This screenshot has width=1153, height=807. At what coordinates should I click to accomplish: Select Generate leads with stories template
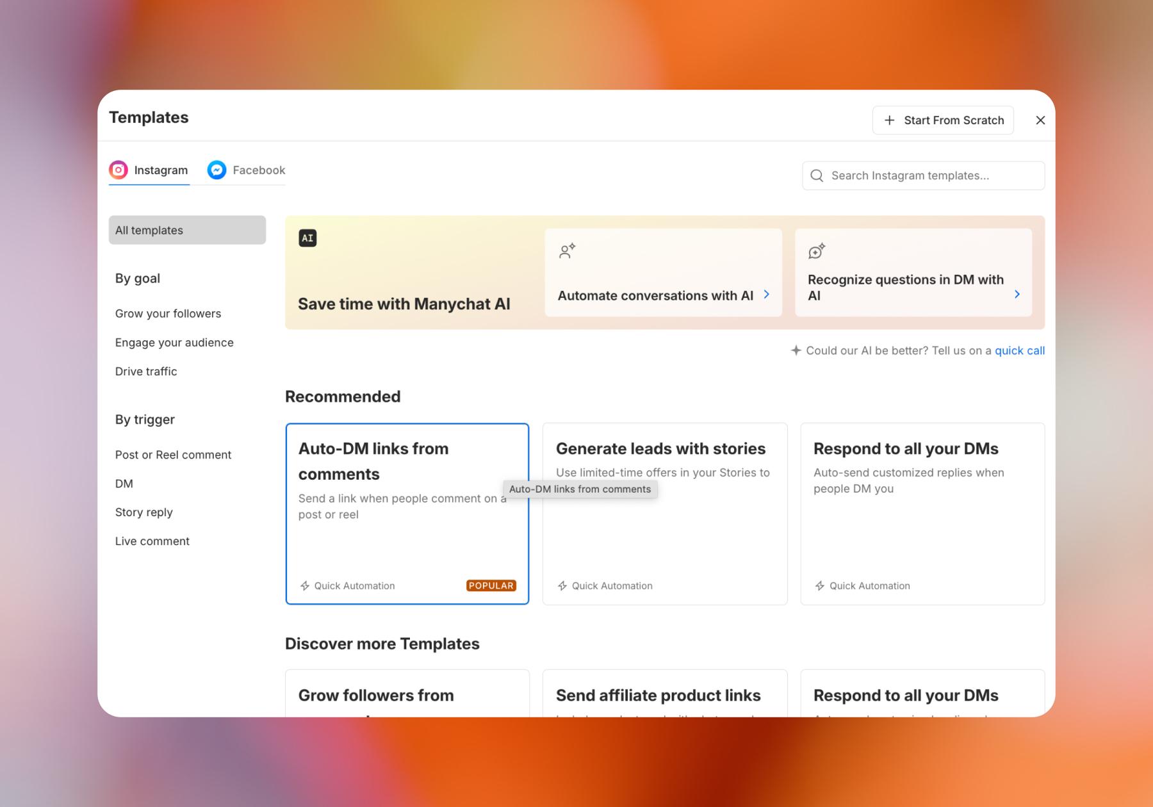(665, 514)
